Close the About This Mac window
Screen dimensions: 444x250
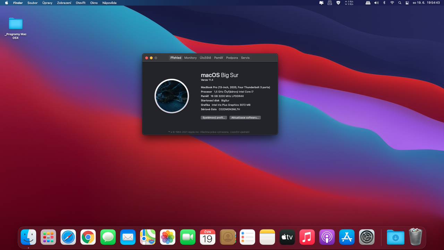tap(147, 58)
